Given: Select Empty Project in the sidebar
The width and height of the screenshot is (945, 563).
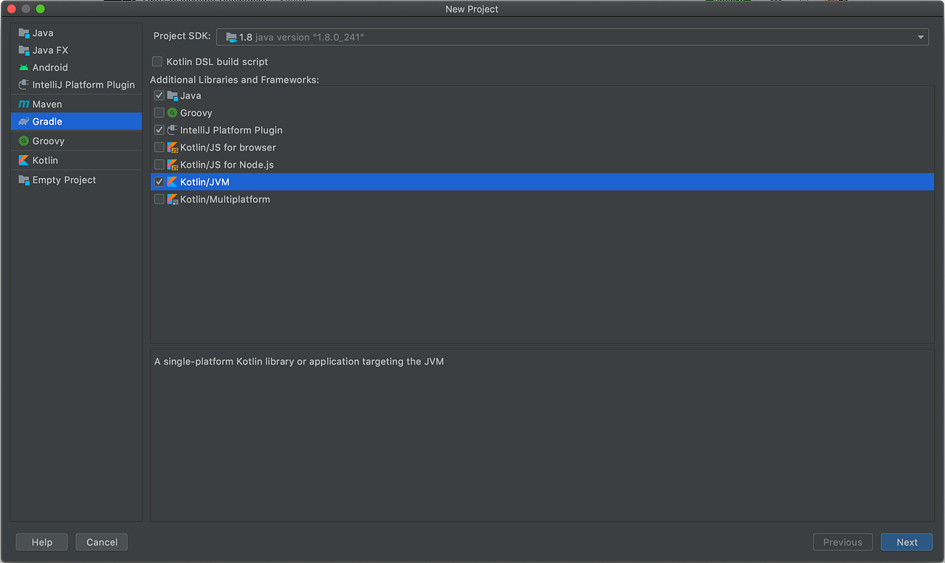Looking at the screenshot, I should tap(64, 179).
